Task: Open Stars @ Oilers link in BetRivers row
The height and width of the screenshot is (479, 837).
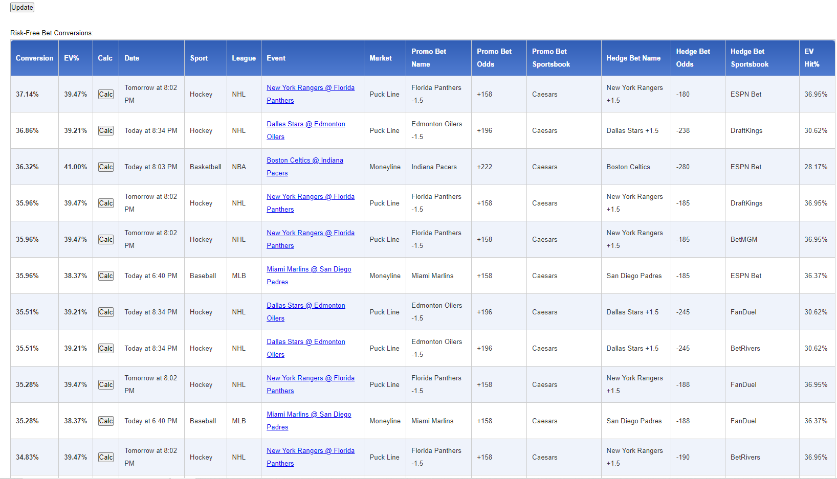Action: tap(306, 348)
